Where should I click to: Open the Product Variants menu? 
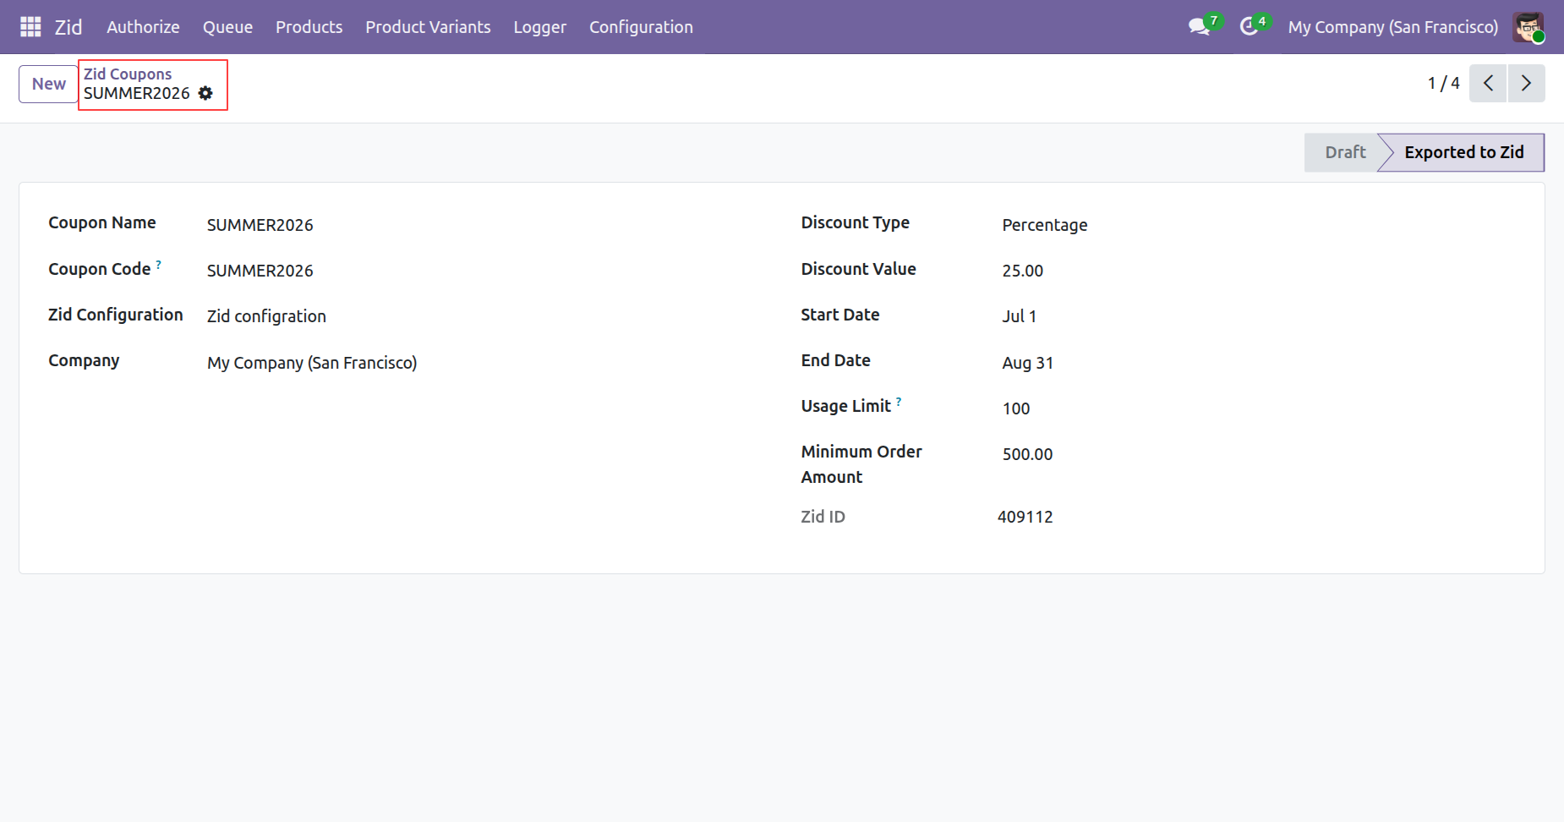[428, 27]
